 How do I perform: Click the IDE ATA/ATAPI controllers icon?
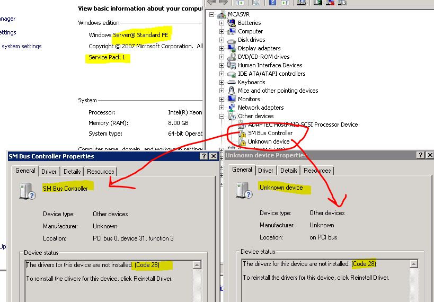click(231, 74)
